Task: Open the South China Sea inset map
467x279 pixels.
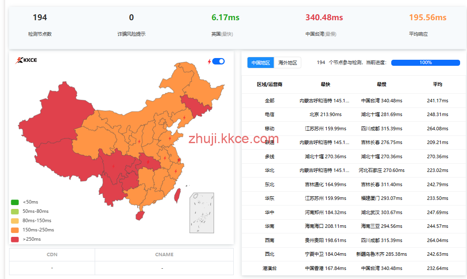Action: pyautogui.click(x=202, y=213)
